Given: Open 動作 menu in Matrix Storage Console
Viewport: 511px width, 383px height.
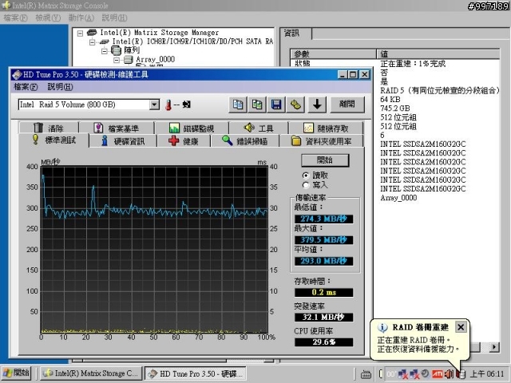Looking at the screenshot, I should [x=81, y=18].
